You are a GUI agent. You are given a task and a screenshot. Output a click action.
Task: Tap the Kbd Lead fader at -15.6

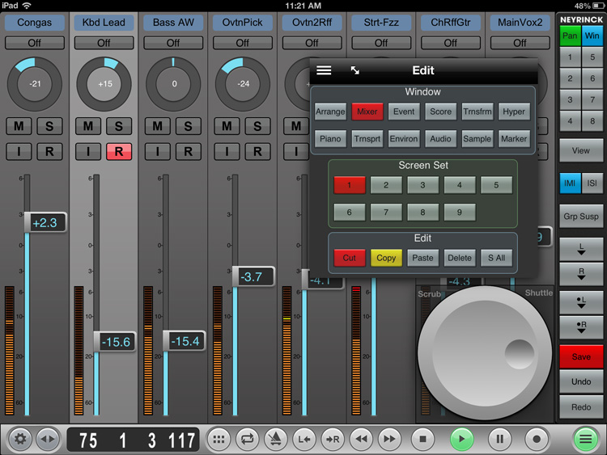click(115, 342)
